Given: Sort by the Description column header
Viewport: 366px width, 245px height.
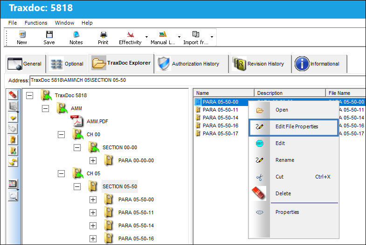Looking at the screenshot, I should pos(290,93).
